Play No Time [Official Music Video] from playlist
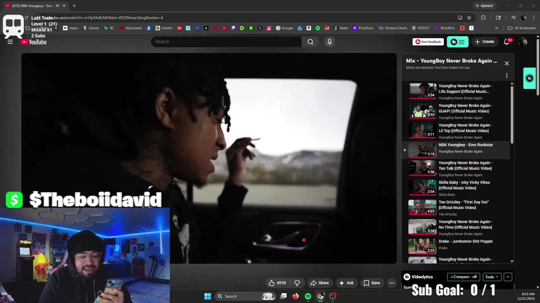540x303 pixels. [x=457, y=227]
